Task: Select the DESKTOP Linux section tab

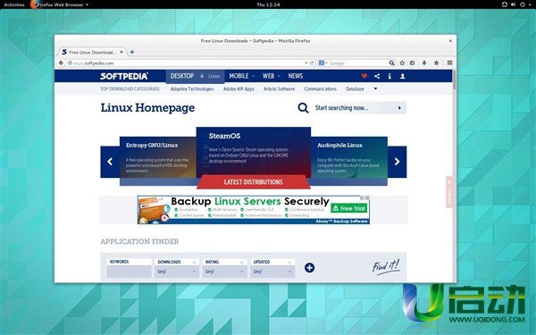Action: point(195,76)
